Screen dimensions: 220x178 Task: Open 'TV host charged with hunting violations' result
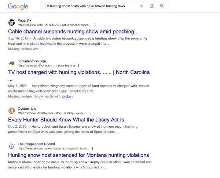79,72
